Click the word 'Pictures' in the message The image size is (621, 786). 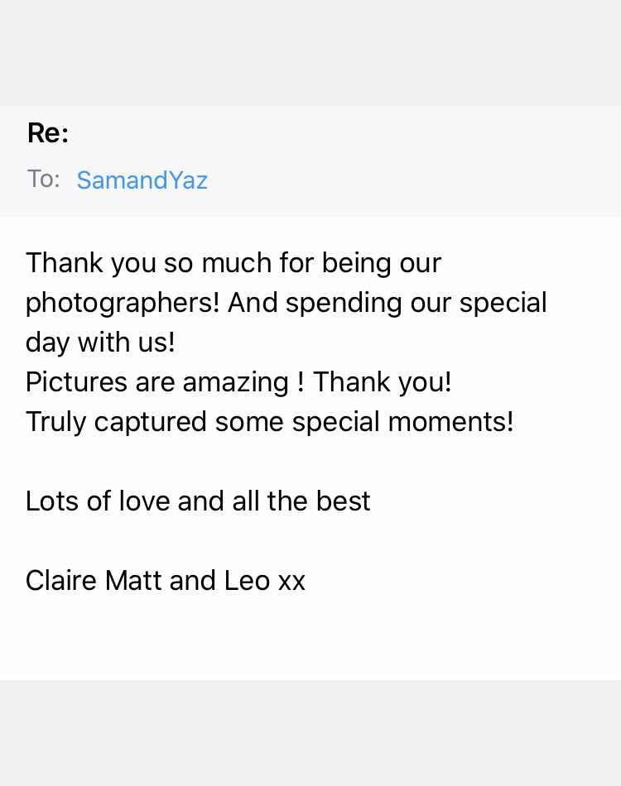(x=76, y=382)
